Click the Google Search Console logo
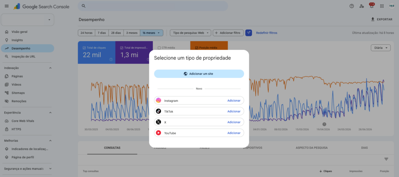Image resolution: width=399 pixels, height=177 pixels. pos(41,7)
